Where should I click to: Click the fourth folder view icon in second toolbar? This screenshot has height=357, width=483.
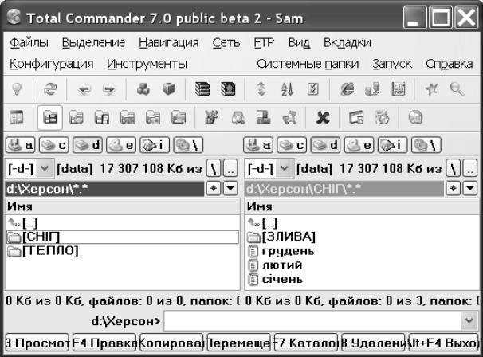click(128, 118)
